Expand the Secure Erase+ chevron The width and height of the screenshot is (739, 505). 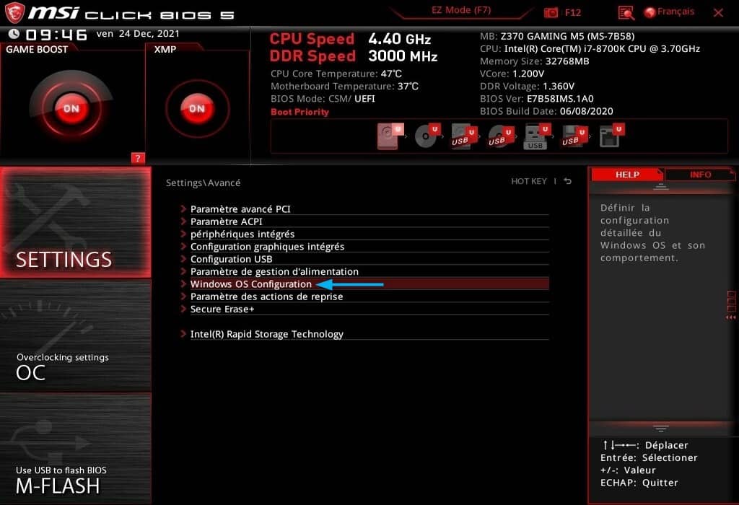pyautogui.click(x=183, y=309)
